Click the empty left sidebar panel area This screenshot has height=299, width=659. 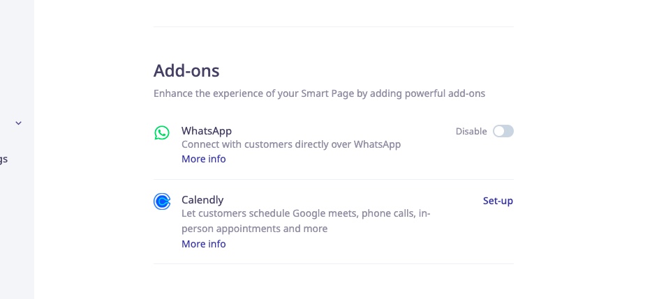[x=17, y=230]
